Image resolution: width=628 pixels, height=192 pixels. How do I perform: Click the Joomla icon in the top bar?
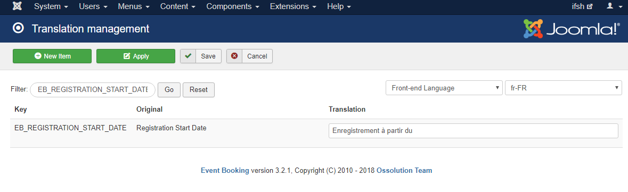click(x=17, y=6)
